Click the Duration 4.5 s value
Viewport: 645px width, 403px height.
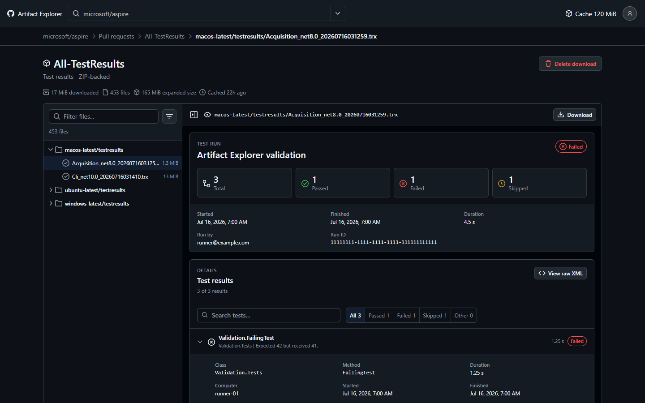(469, 222)
